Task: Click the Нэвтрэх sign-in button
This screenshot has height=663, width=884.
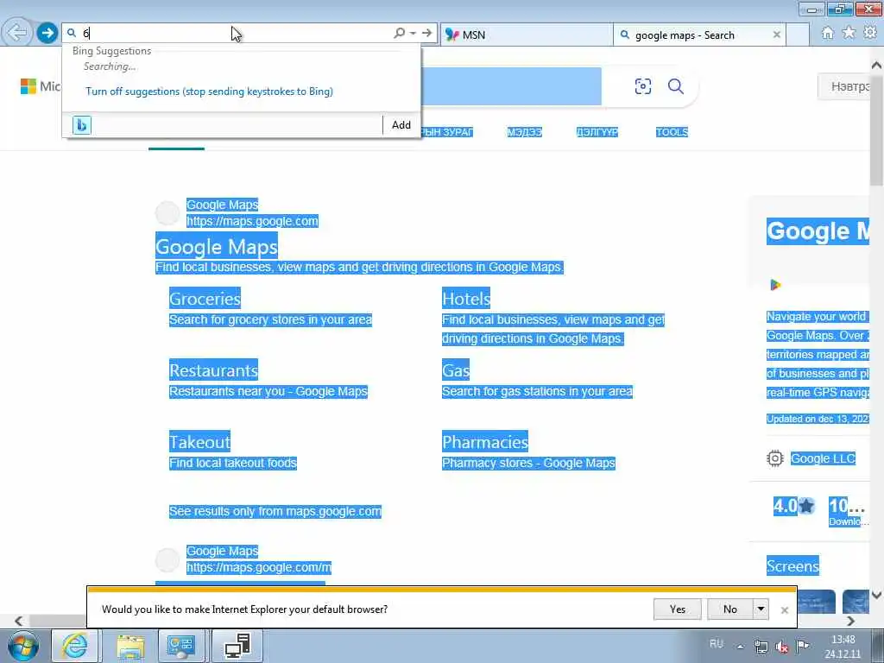Action: coord(844,86)
